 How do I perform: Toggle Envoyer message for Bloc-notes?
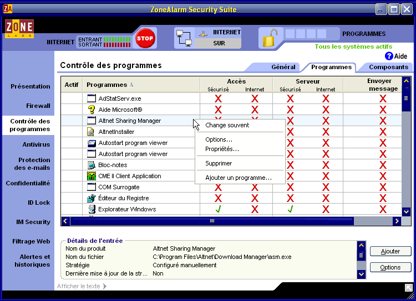[383, 165]
